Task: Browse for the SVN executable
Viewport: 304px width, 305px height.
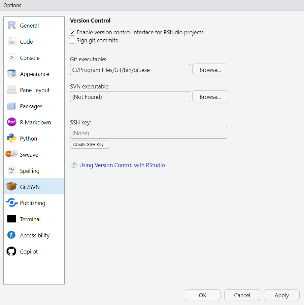Action: [x=210, y=97]
